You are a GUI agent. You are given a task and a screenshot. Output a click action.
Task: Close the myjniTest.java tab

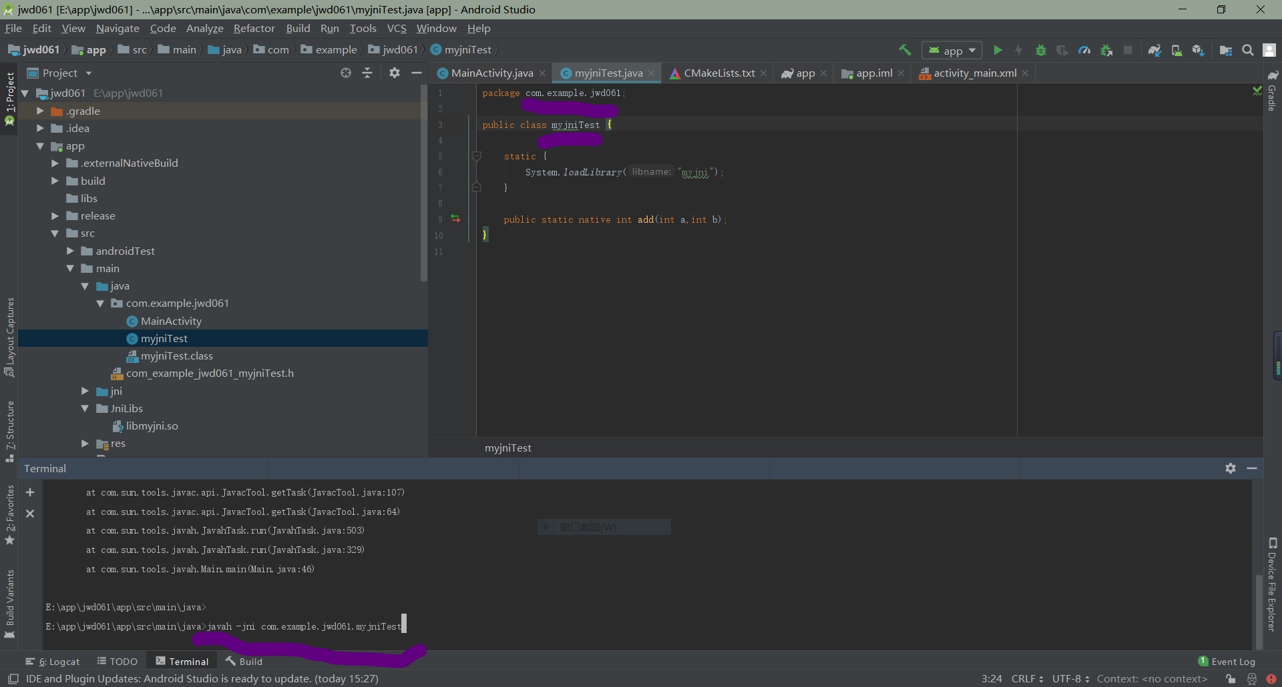651,73
